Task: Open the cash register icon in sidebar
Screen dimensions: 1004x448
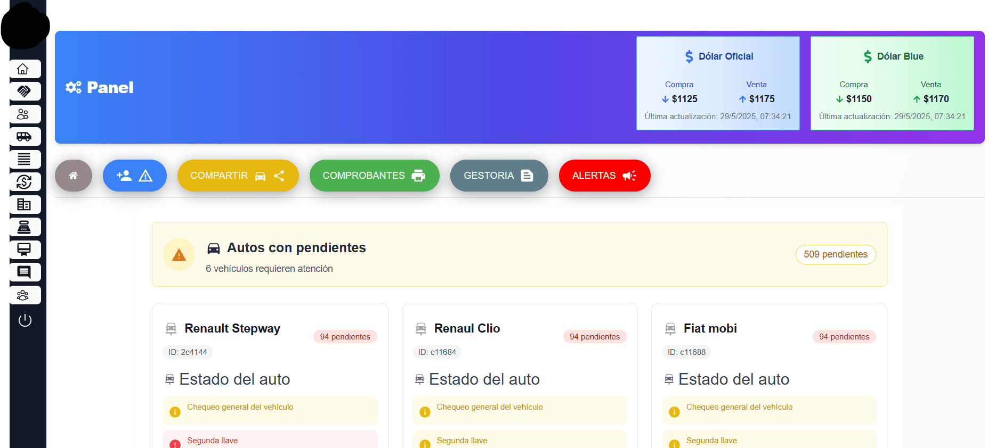Action: point(25,227)
